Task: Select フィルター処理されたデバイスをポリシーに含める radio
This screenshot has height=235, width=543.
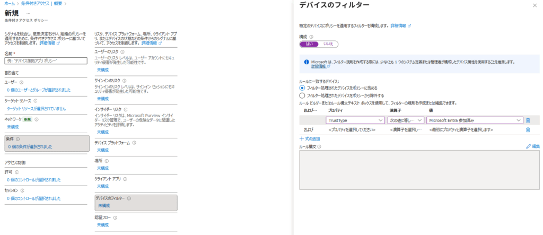Action: pyautogui.click(x=302, y=88)
